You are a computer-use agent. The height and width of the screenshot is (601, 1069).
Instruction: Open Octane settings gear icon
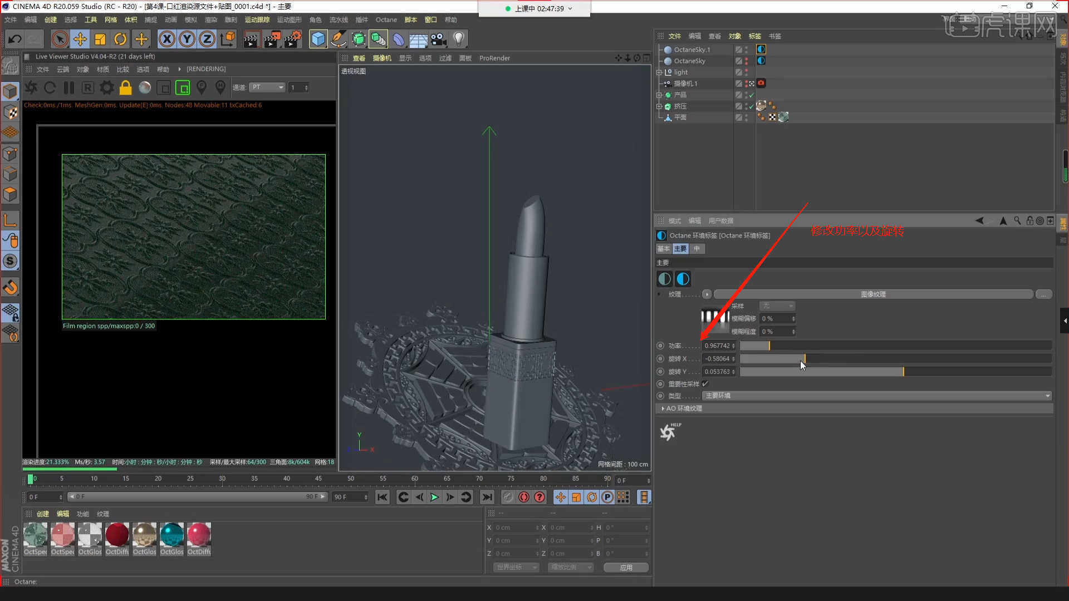(107, 87)
